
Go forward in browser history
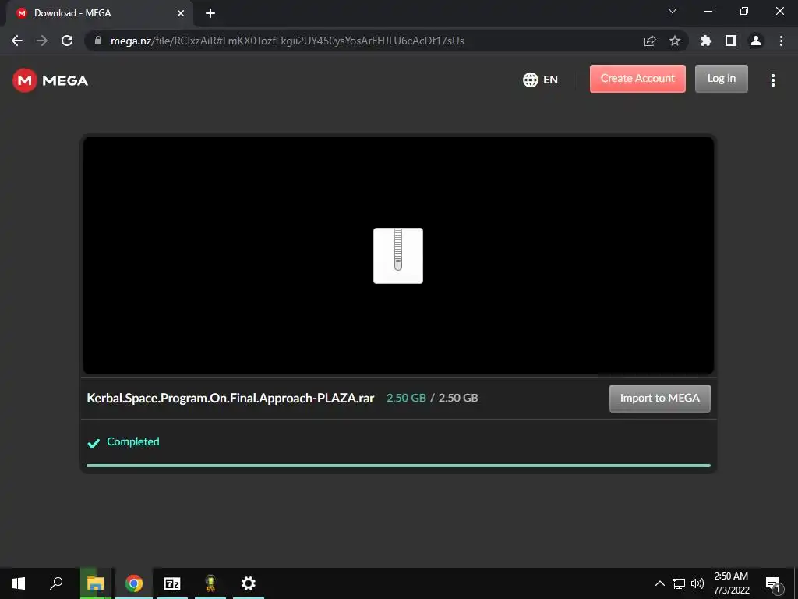[42, 41]
